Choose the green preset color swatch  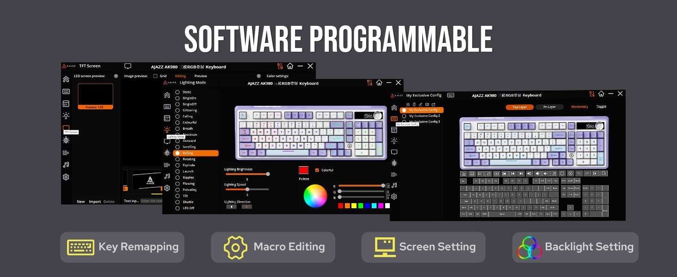(x=361, y=205)
